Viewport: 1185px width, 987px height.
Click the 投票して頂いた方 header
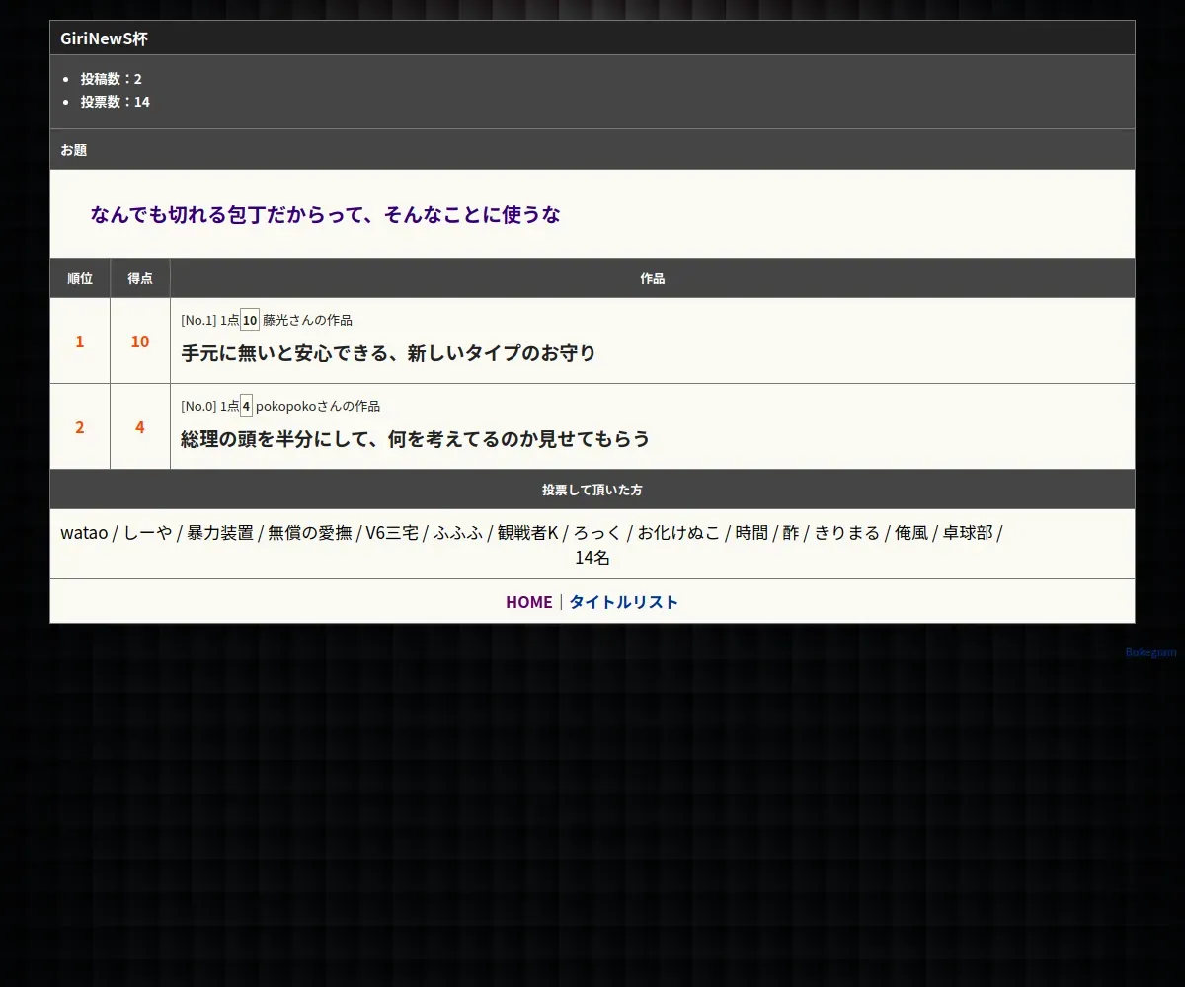(592, 490)
